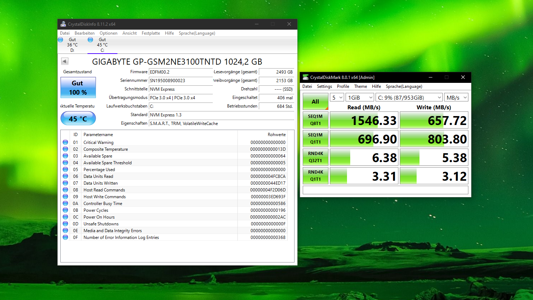The height and width of the screenshot is (300, 533).
Task: Click status orb of Critical Warning row
Action: [65, 142]
